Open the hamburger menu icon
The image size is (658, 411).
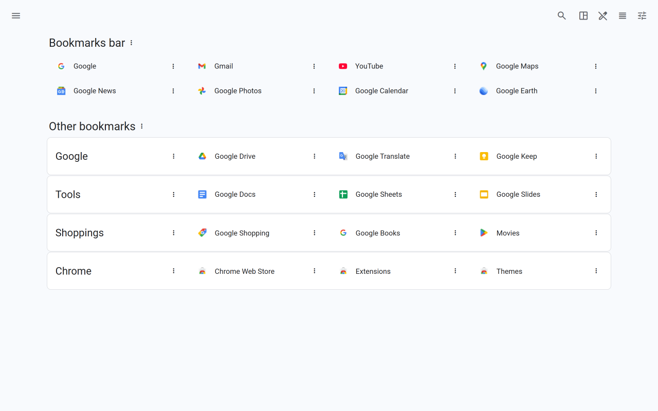tap(16, 16)
